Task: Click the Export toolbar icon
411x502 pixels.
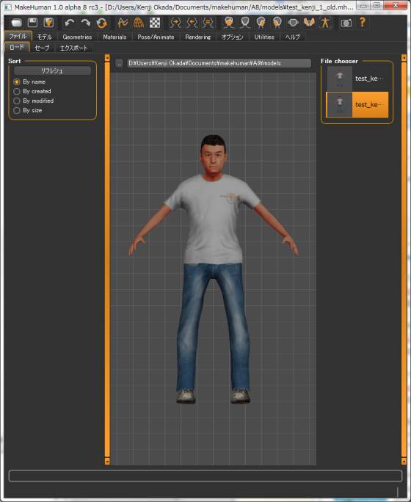Action: 48,23
